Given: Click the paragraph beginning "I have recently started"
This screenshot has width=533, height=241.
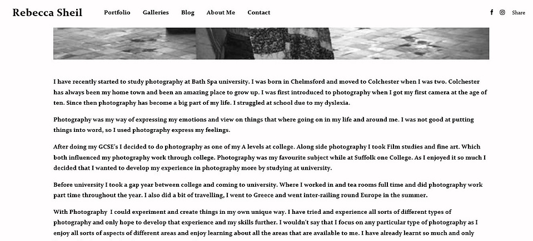Looking at the screenshot, I should (x=270, y=92).
